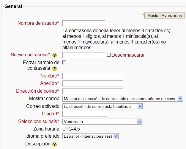The height and width of the screenshot is (149, 186).
Task: Open the Correo activado dropdown
Action: (x=103, y=106)
